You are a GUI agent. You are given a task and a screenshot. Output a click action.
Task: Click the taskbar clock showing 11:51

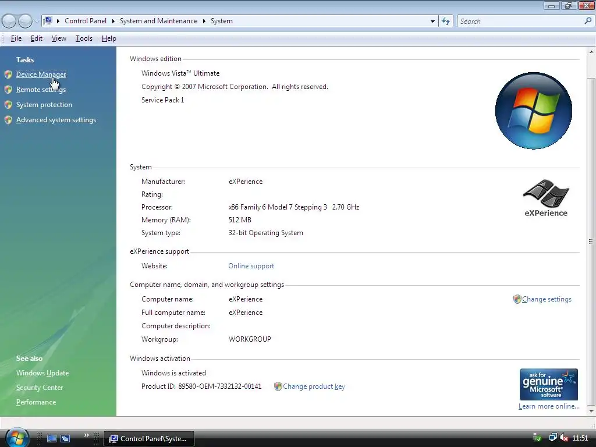coord(580,438)
